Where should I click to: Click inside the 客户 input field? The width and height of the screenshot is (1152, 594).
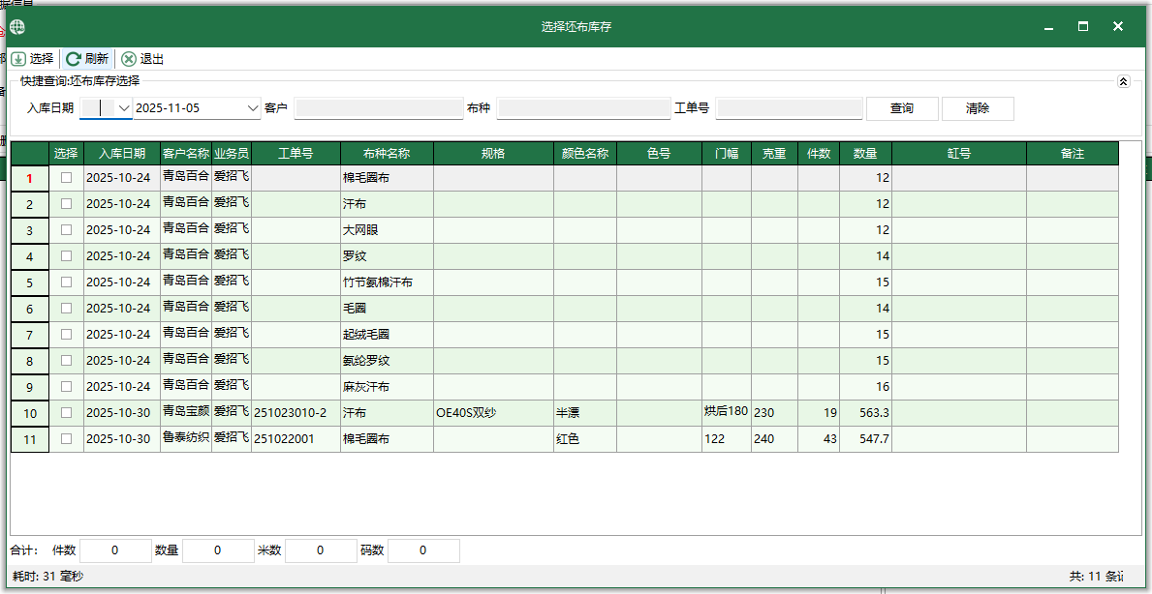point(378,107)
